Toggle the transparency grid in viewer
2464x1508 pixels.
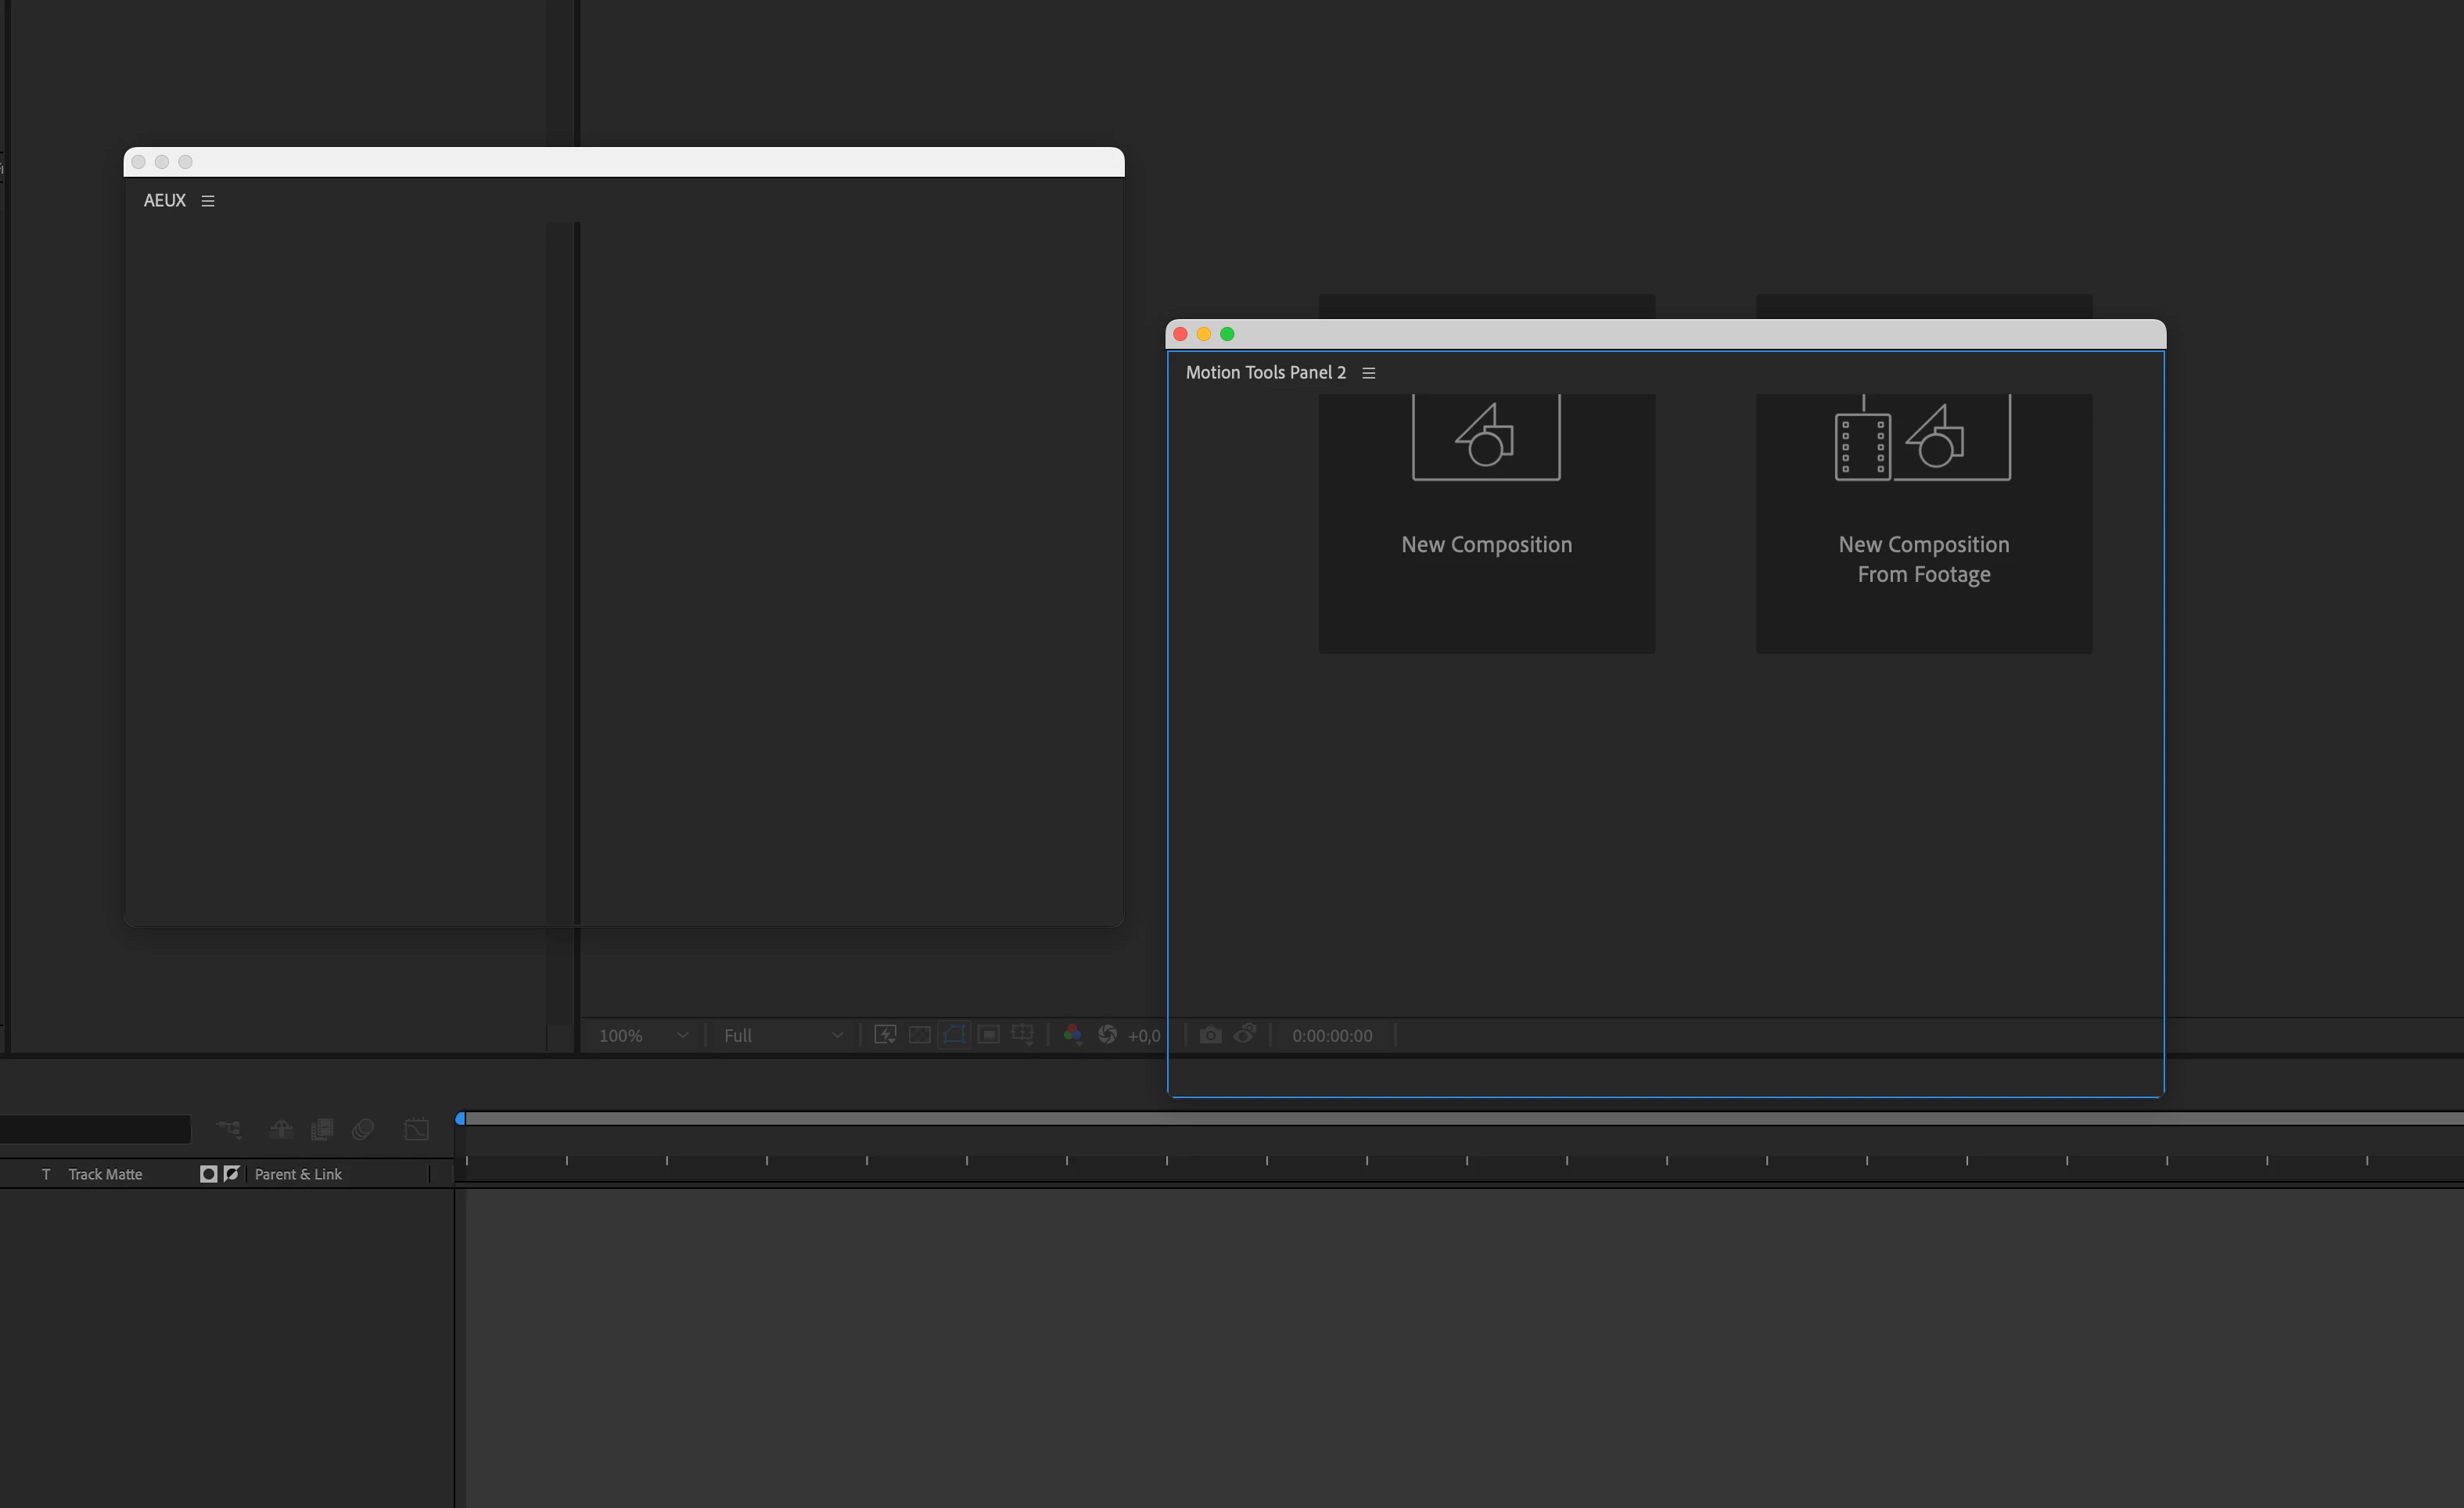[919, 1035]
